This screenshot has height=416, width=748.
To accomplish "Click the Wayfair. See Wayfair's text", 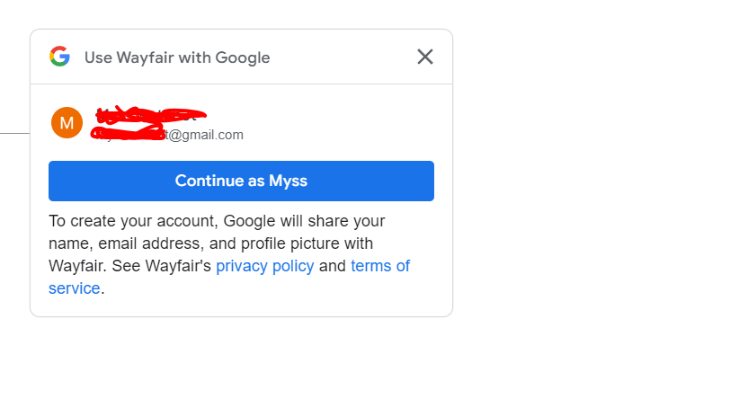I will [129, 266].
